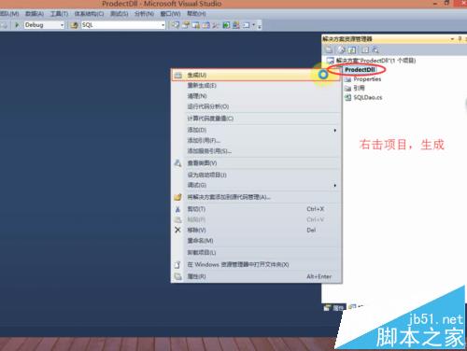Open the 工具(T) menu
Viewport: 467px width, 351px height.
pos(59,14)
